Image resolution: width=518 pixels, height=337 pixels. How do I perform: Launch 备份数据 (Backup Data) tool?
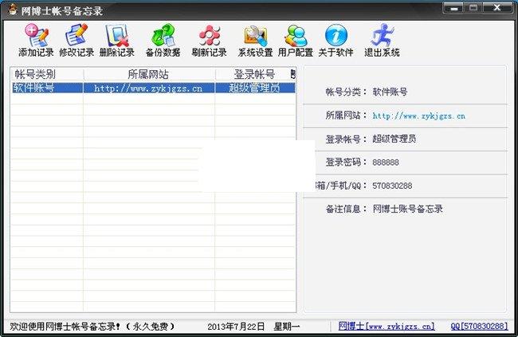coord(162,40)
